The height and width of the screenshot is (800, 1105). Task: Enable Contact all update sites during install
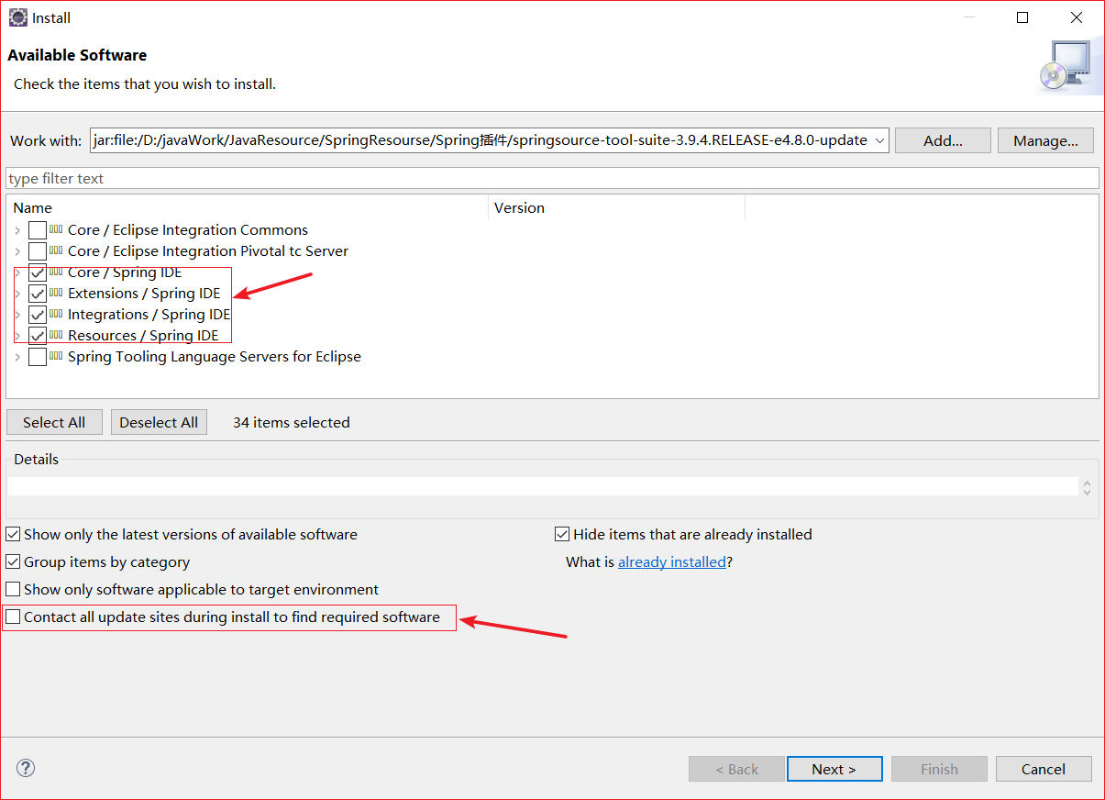pyautogui.click(x=13, y=617)
